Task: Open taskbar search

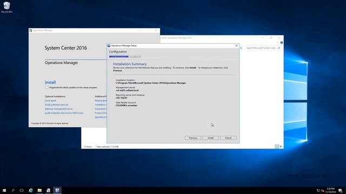Action: tap(13, 190)
